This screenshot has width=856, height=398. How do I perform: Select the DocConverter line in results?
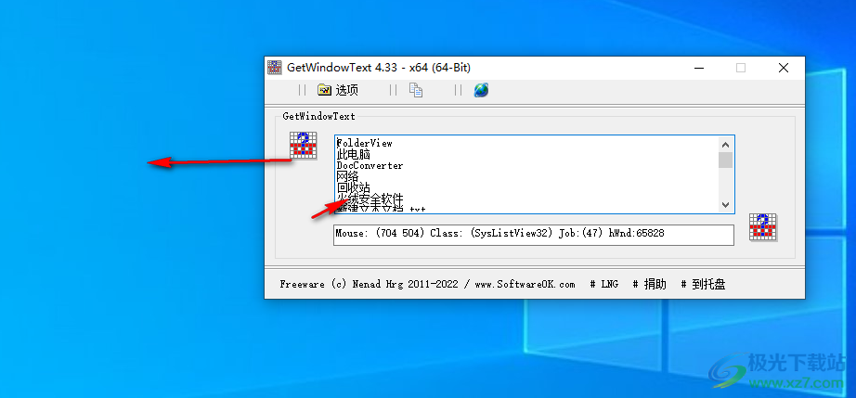[370, 165]
